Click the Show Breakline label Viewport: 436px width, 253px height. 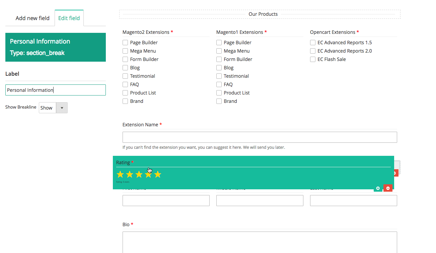(x=21, y=107)
